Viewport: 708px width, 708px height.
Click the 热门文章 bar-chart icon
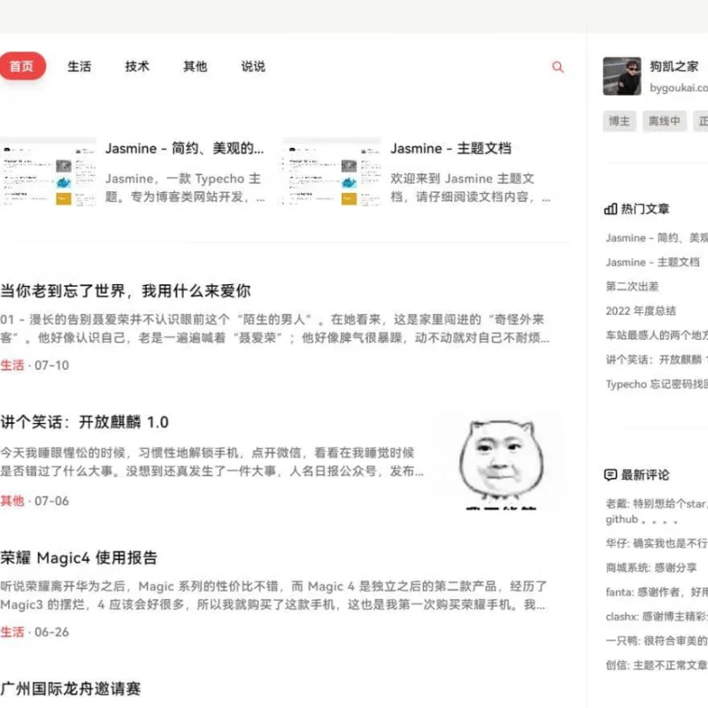click(x=611, y=209)
